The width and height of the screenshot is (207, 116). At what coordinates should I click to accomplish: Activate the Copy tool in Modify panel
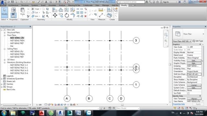[61, 15]
